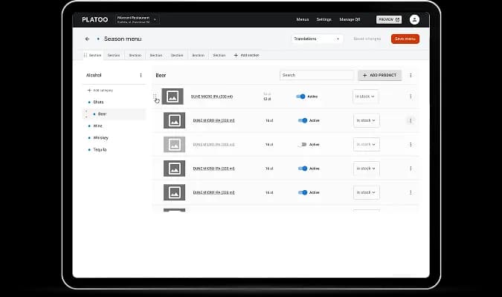Open the user profile avatar
Image resolution: width=502 pixels, height=297 pixels.
click(x=414, y=19)
